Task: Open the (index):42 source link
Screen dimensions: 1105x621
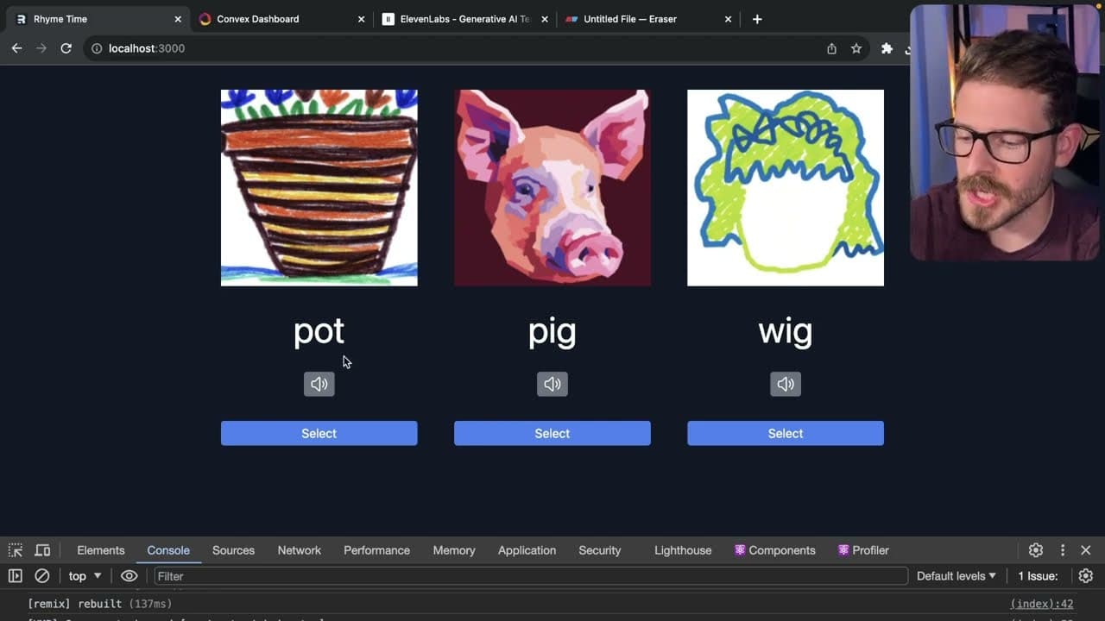Action: pyautogui.click(x=1042, y=604)
